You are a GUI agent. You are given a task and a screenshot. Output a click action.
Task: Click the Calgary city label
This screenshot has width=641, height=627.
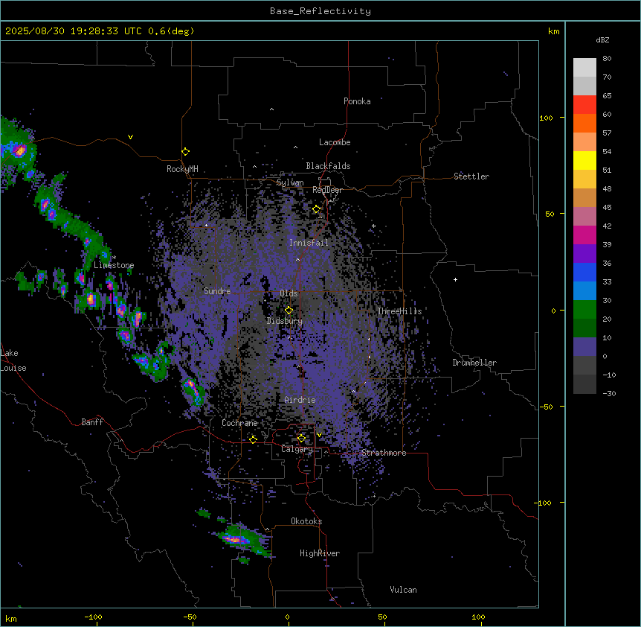[x=297, y=449]
